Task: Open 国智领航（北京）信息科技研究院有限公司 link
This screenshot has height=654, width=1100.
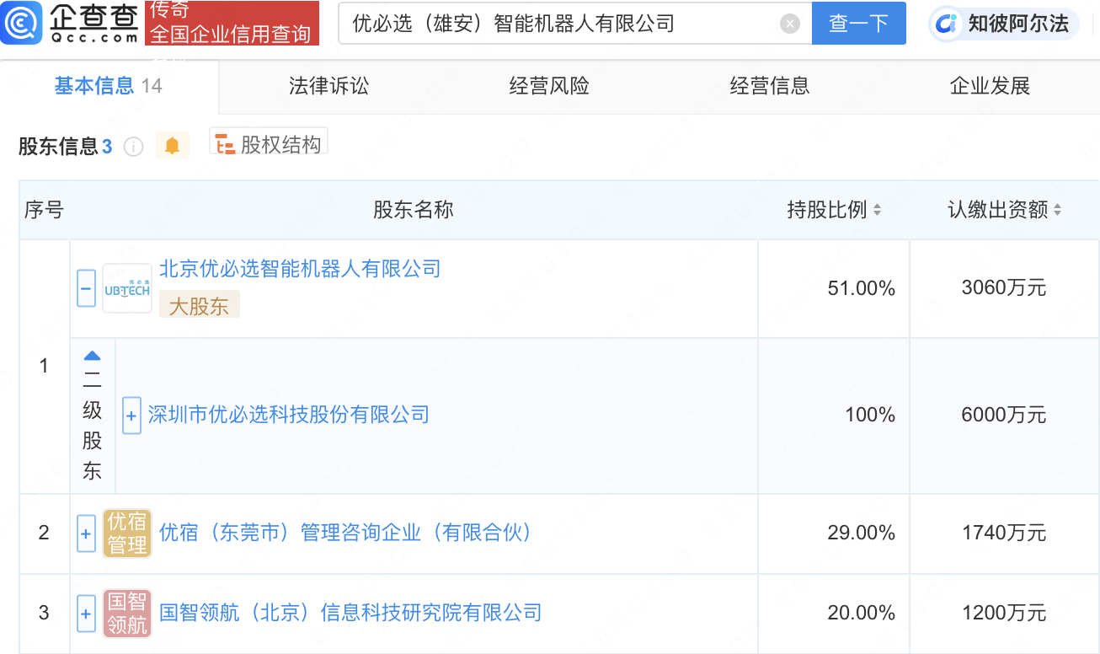Action: (350, 613)
